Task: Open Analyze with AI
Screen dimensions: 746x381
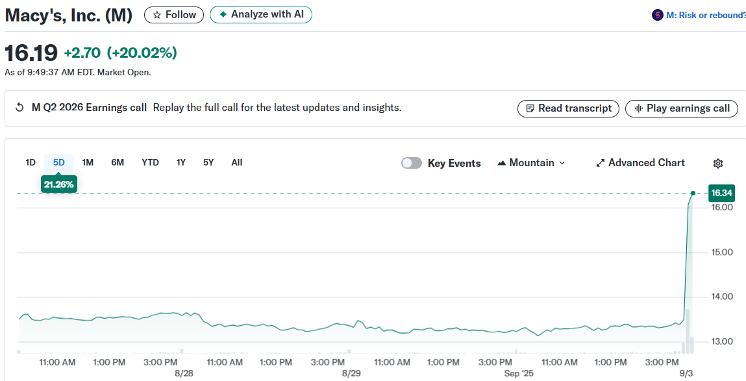Action: click(261, 15)
